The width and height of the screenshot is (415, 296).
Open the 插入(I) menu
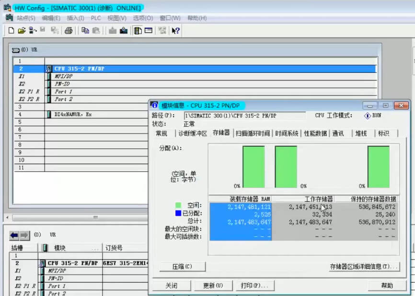point(75,18)
